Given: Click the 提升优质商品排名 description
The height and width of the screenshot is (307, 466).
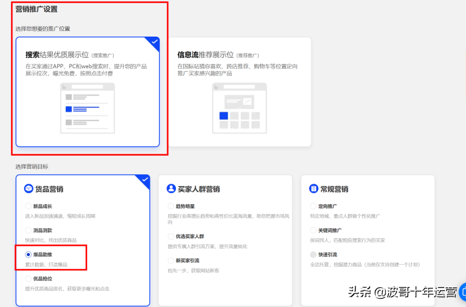Looking at the screenshot, I should tap(67, 288).
